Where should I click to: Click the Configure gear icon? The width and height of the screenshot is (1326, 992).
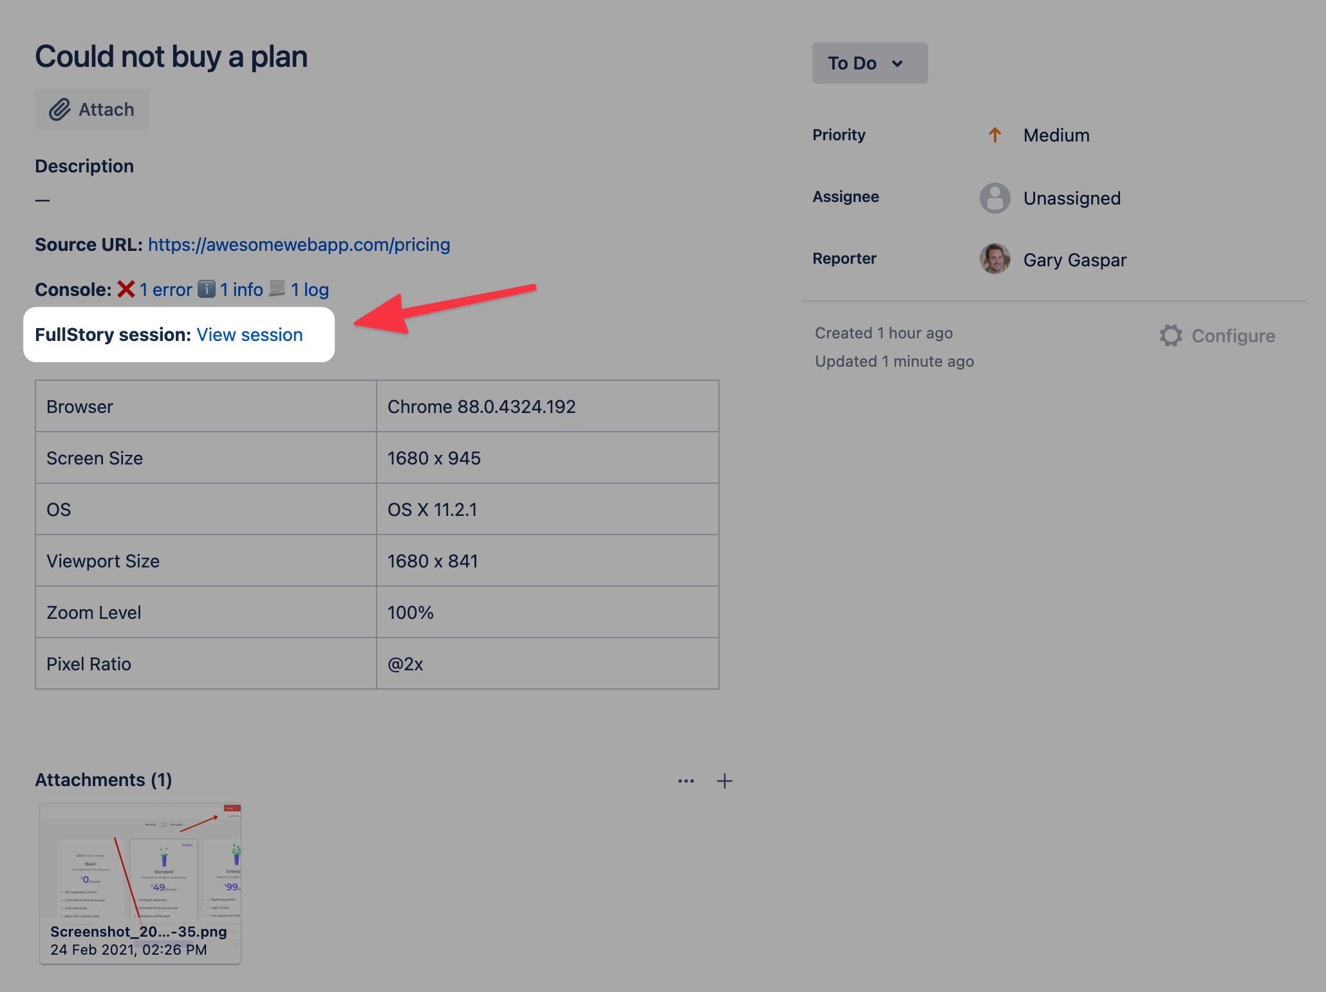pos(1171,336)
